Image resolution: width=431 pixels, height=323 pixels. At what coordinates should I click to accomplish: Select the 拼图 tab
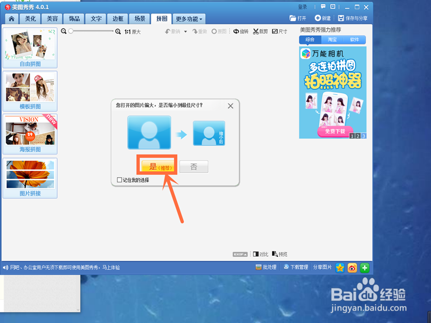[162, 19]
